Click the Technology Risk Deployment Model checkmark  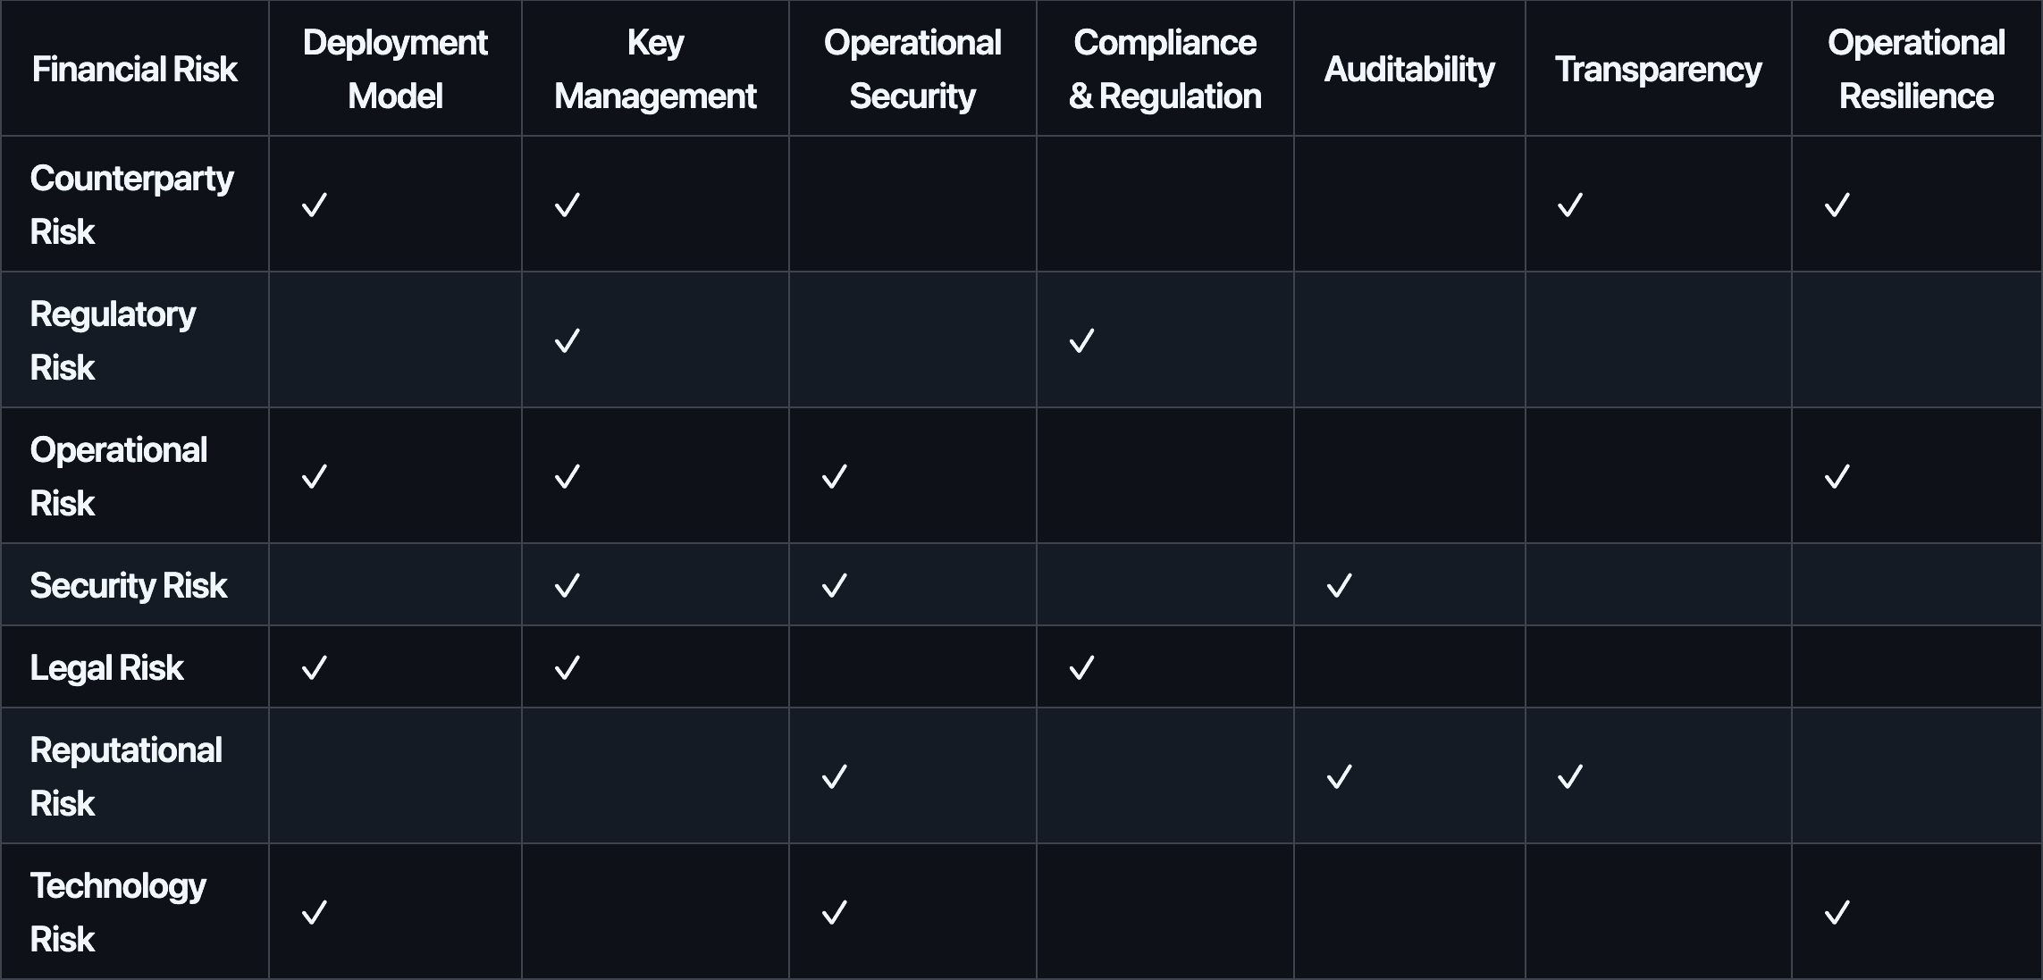pos(315,913)
